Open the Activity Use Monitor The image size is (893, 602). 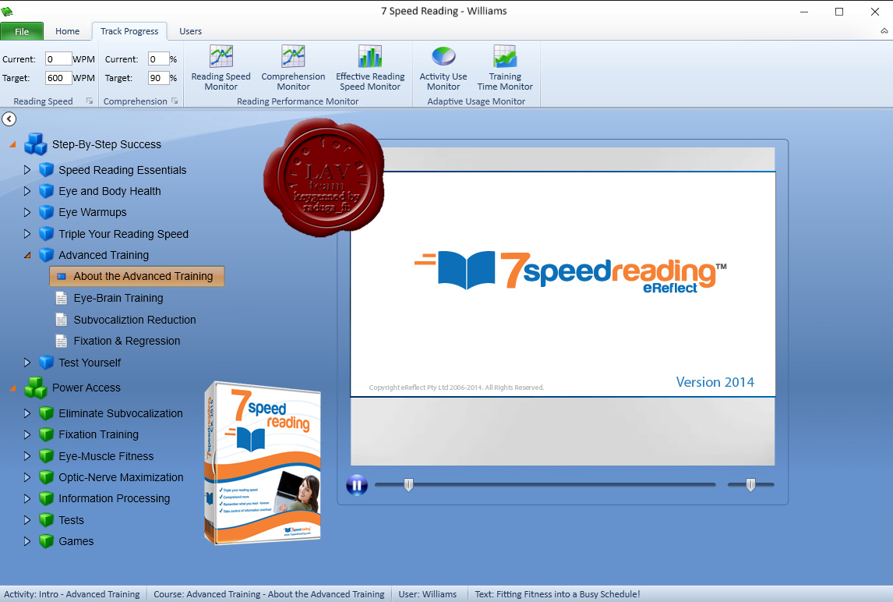pos(443,67)
